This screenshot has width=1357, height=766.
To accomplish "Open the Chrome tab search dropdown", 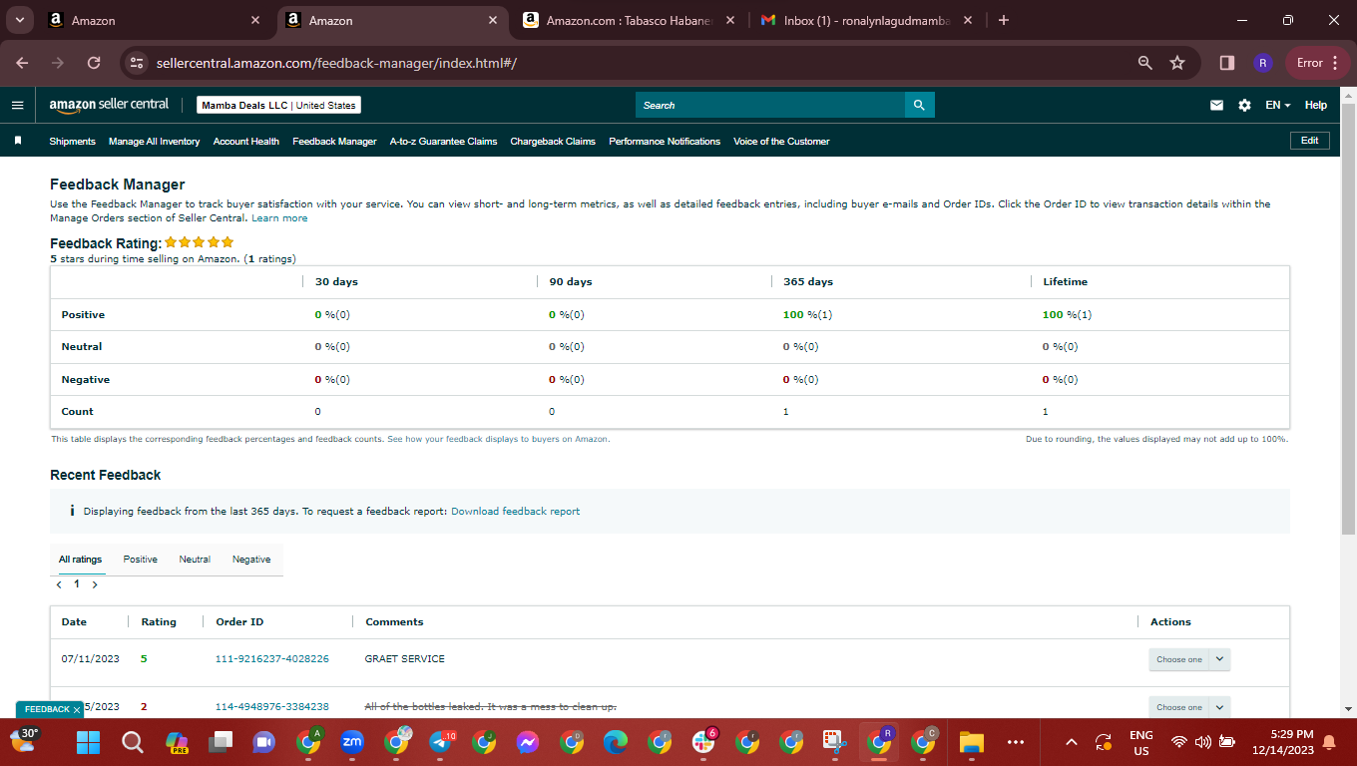I will click(x=20, y=20).
